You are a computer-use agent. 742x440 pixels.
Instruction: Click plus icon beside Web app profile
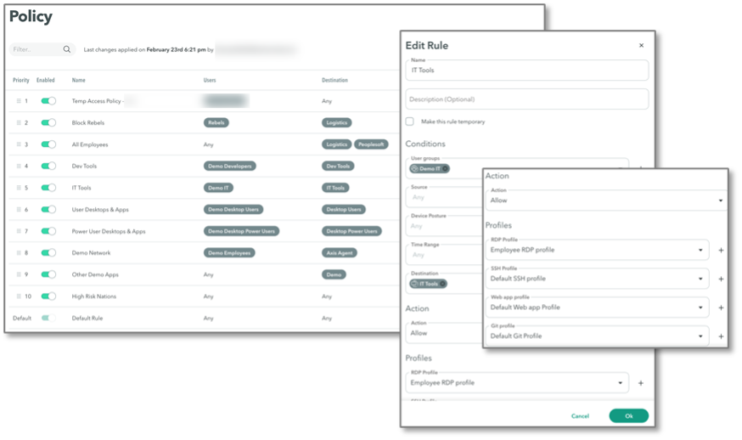(721, 307)
